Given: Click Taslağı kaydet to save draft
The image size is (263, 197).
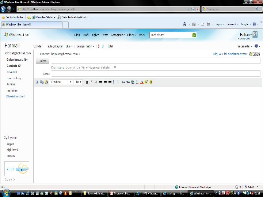Looking at the screenshot, I should point(55,46).
